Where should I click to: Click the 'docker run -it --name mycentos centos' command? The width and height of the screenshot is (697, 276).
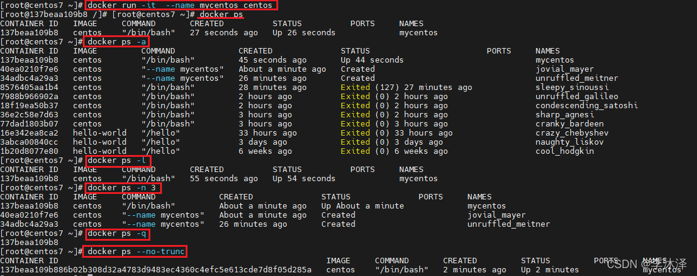click(x=180, y=5)
